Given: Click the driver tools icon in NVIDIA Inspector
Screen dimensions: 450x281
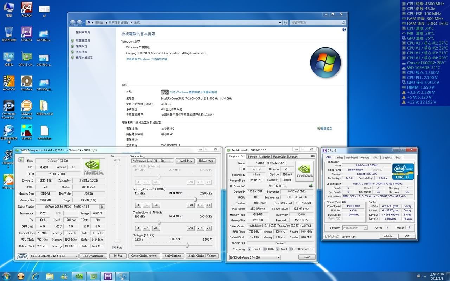Looking at the screenshot, I should coord(102,207).
